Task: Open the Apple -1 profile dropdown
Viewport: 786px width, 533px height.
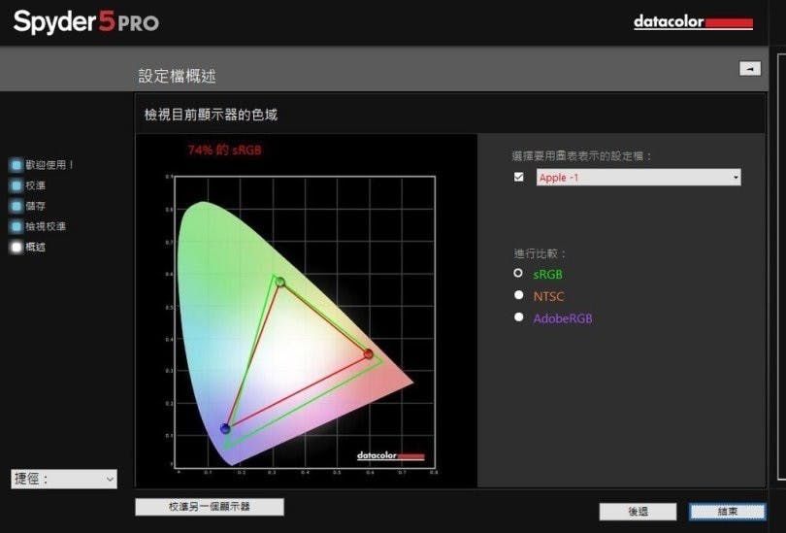Action: [x=639, y=178]
